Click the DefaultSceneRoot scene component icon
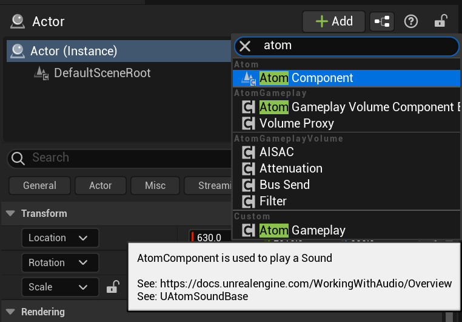Screen dimensions: 462x322 click(41, 73)
